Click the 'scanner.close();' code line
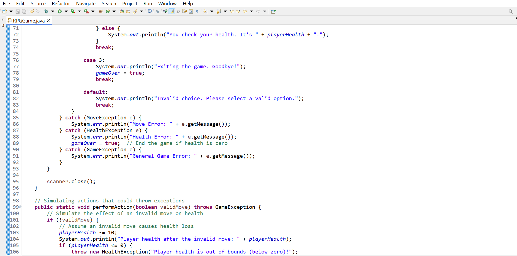 pos(71,182)
